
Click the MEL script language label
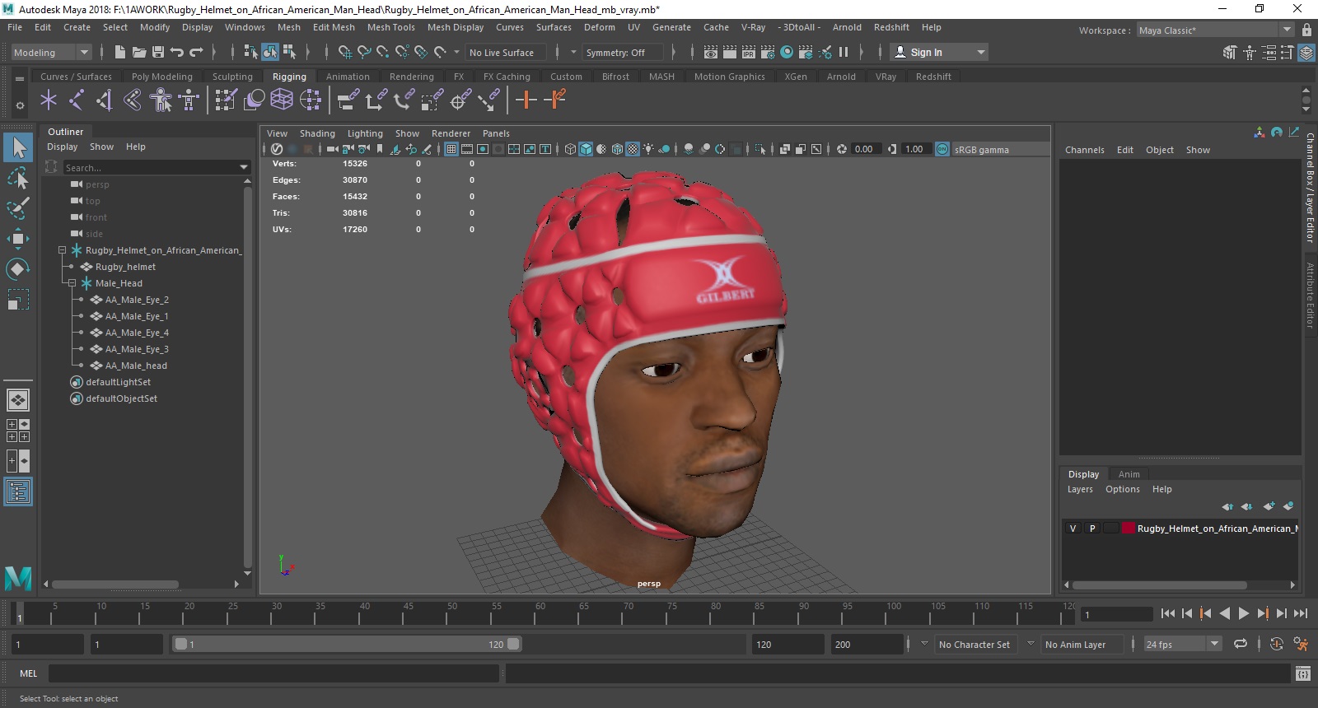pyautogui.click(x=29, y=673)
